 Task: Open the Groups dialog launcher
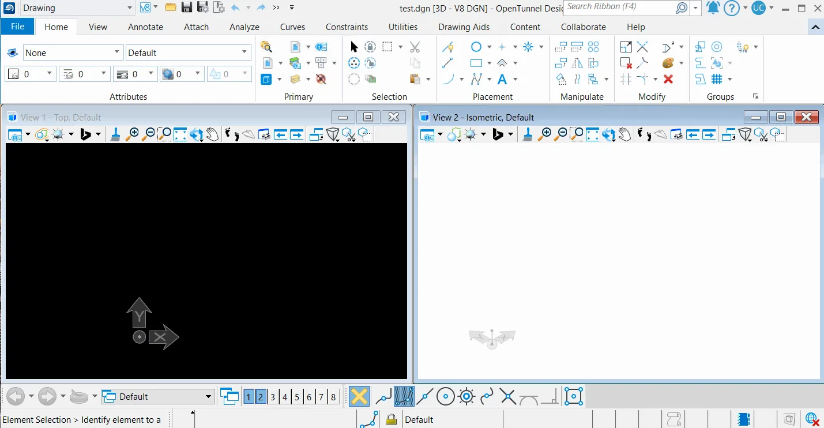[755, 96]
